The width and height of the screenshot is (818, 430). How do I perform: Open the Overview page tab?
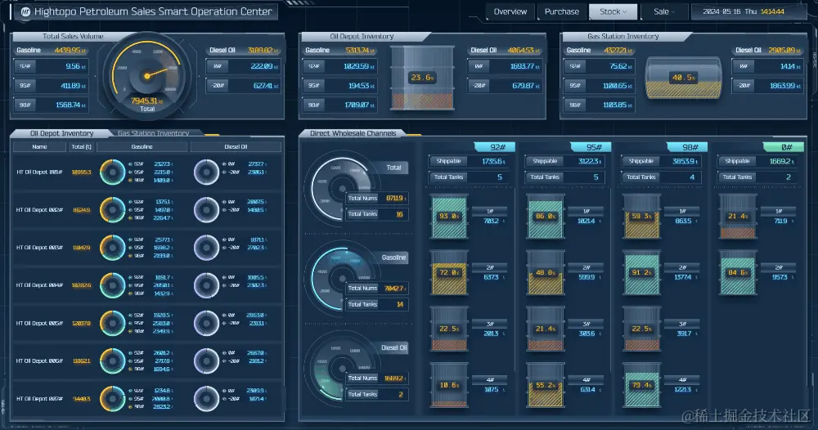coord(510,11)
